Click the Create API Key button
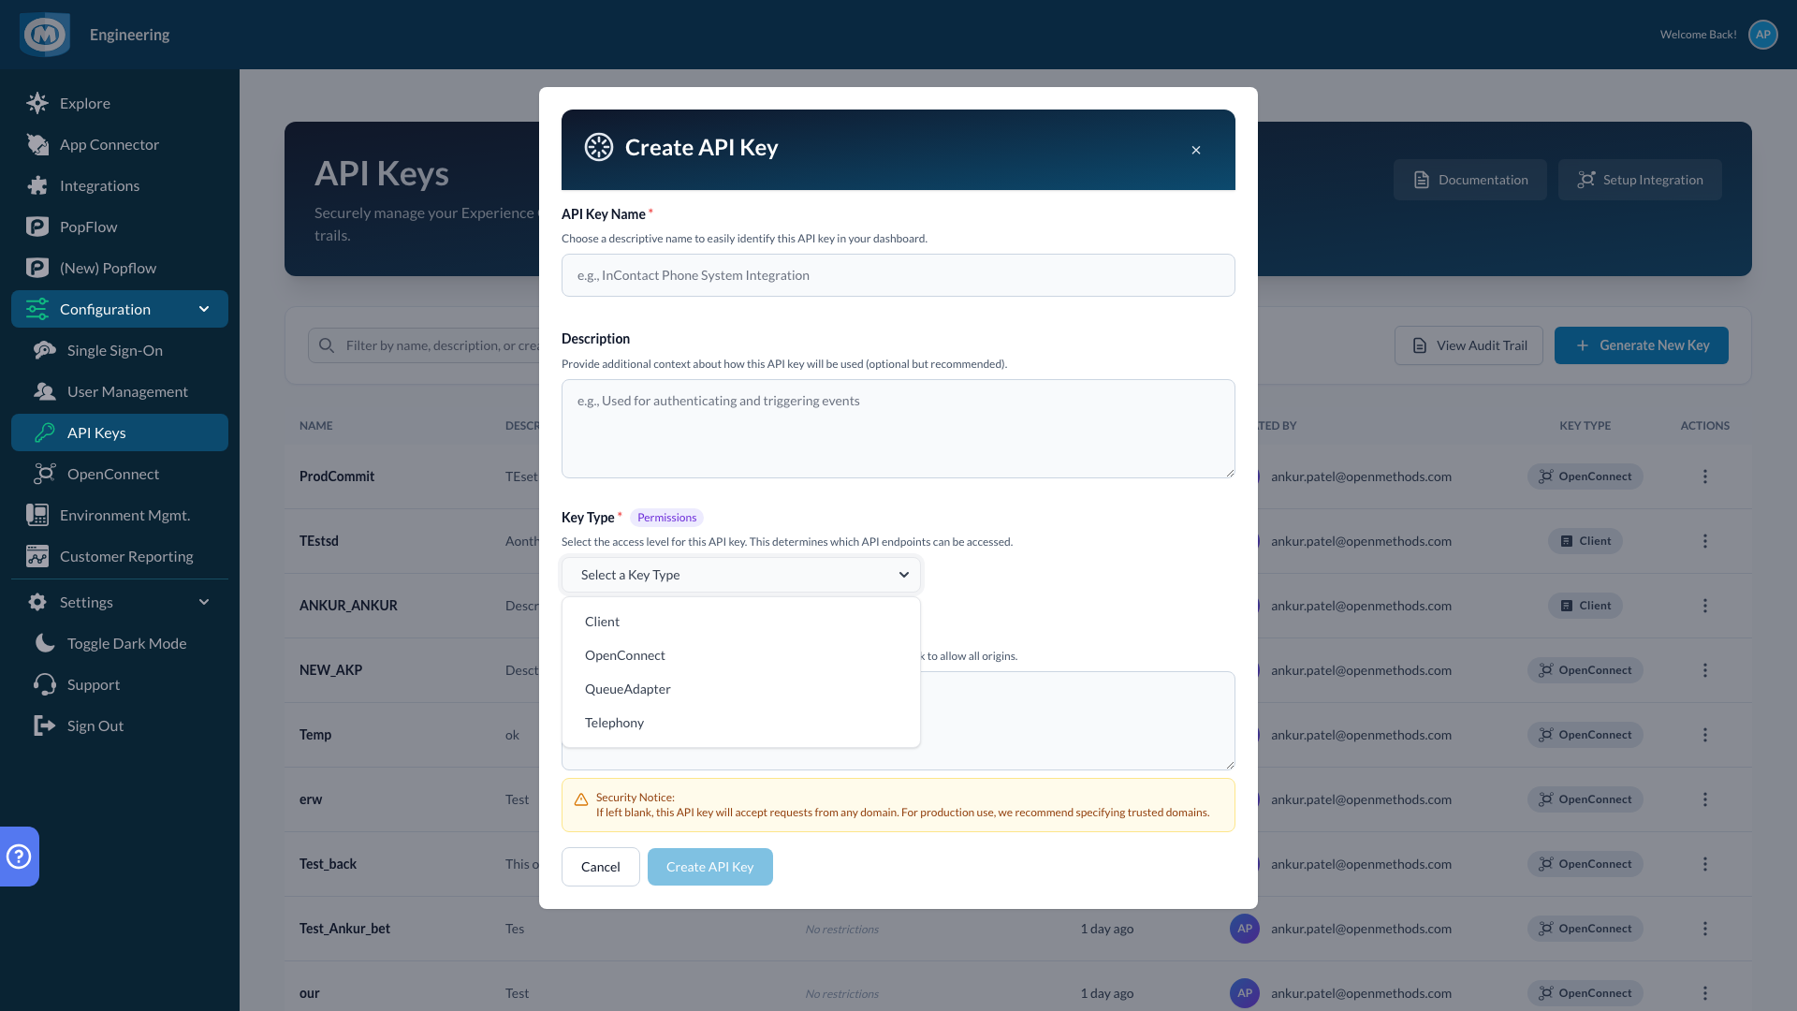This screenshot has width=1797, height=1011. (710, 867)
